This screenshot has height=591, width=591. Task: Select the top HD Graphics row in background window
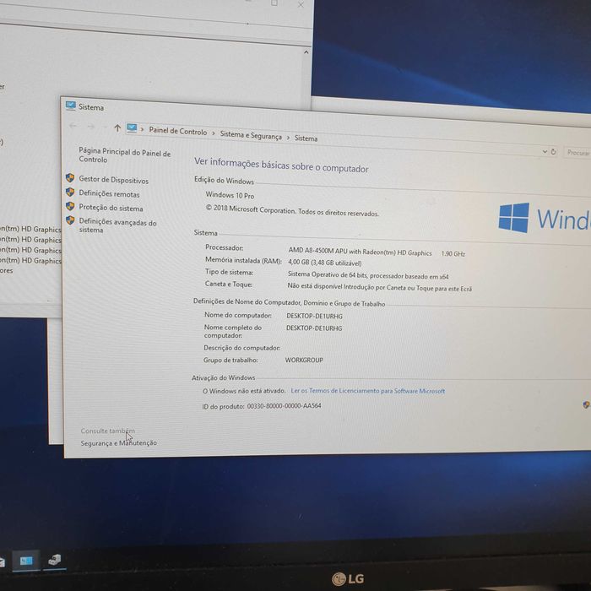click(30, 229)
